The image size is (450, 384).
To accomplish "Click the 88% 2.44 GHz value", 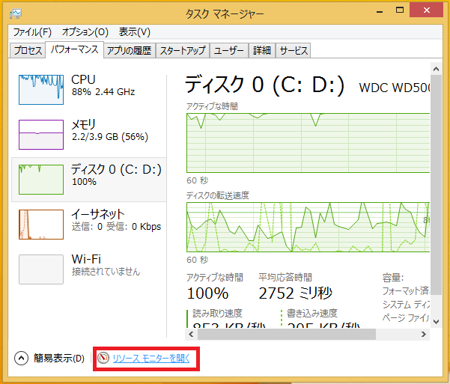I will [103, 92].
